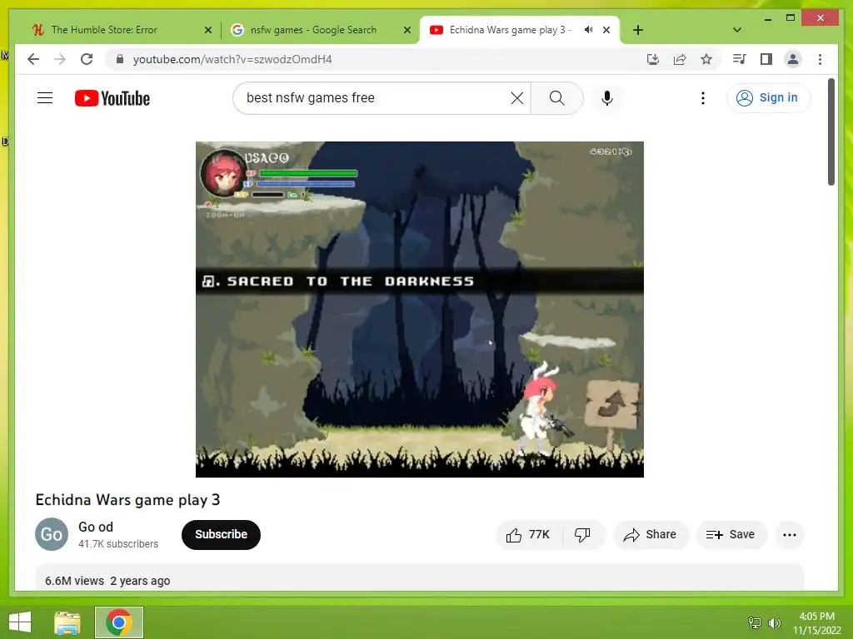Open the media control icon in Chrome toolbar
This screenshot has width=853, height=639.
[x=739, y=59]
